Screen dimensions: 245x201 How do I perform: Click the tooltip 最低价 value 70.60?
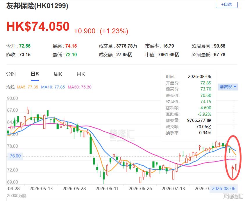pyautogui.click(x=206, y=95)
